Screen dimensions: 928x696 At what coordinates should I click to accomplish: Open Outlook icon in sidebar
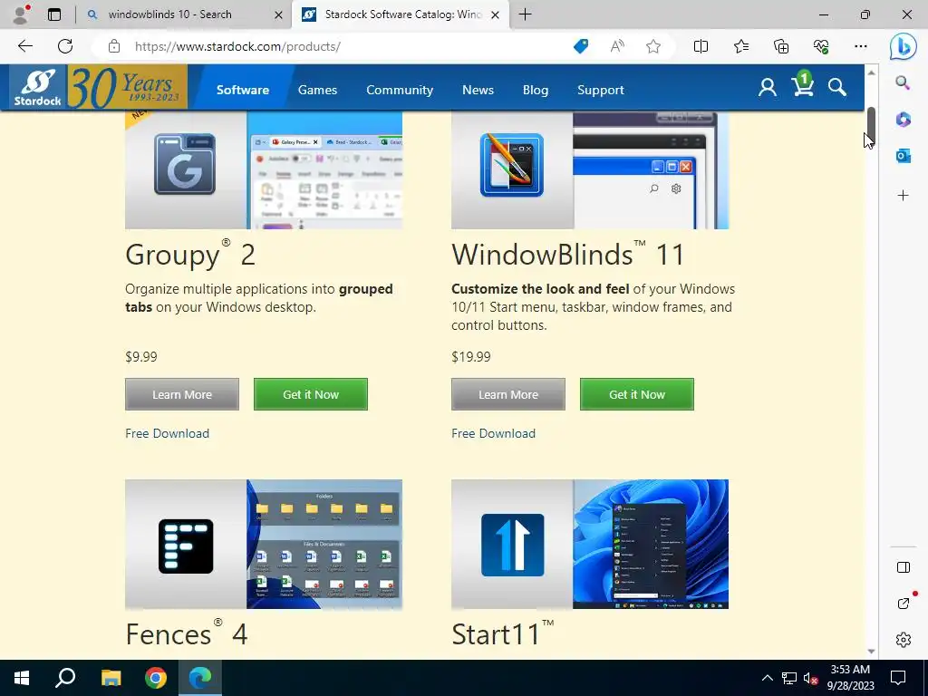(903, 156)
